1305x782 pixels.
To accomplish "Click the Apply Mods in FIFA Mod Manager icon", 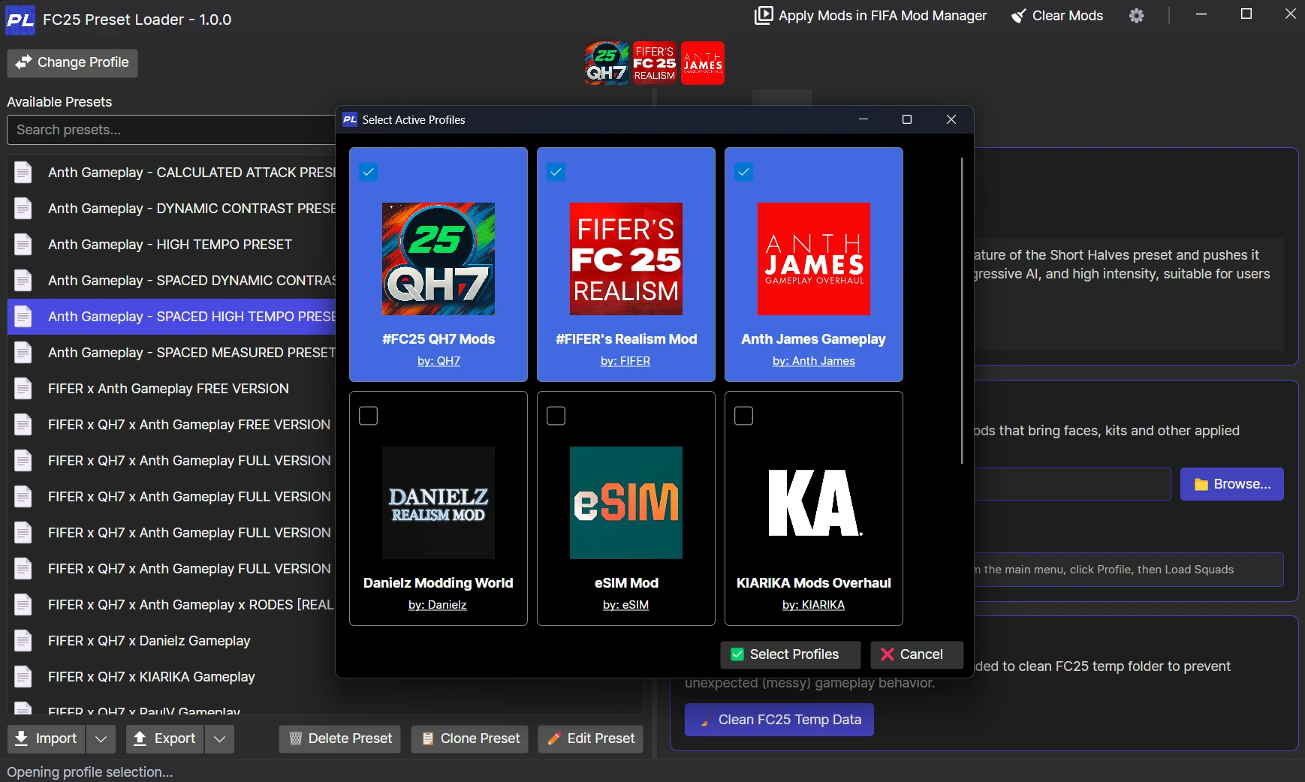I will pyautogui.click(x=764, y=15).
